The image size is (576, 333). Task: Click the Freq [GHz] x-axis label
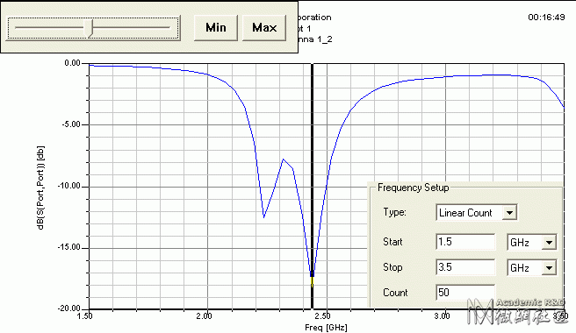(326, 327)
